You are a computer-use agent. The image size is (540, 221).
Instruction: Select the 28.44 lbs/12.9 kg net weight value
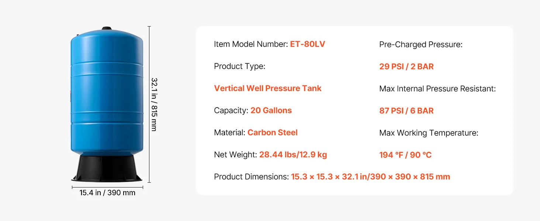tap(293, 155)
